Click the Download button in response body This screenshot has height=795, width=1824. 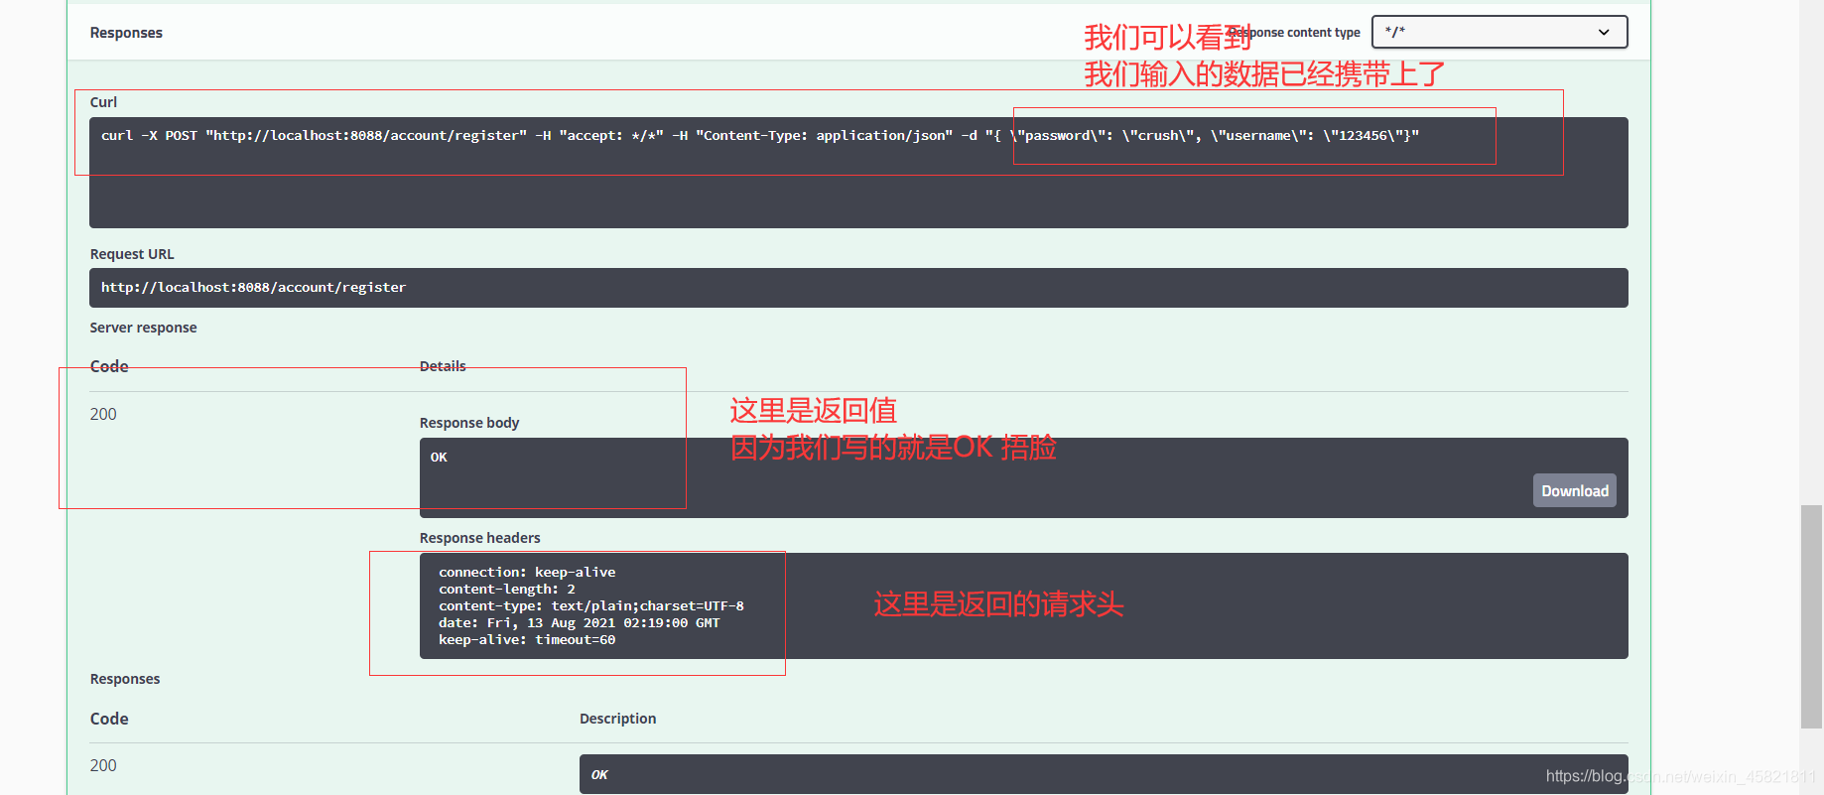click(1574, 490)
